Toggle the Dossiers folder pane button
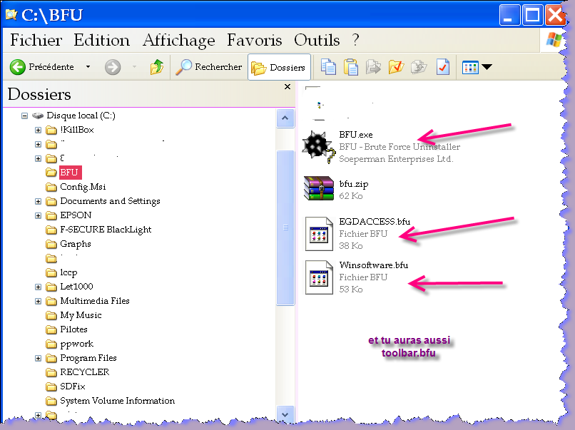This screenshot has width=575, height=430. pyautogui.click(x=280, y=67)
